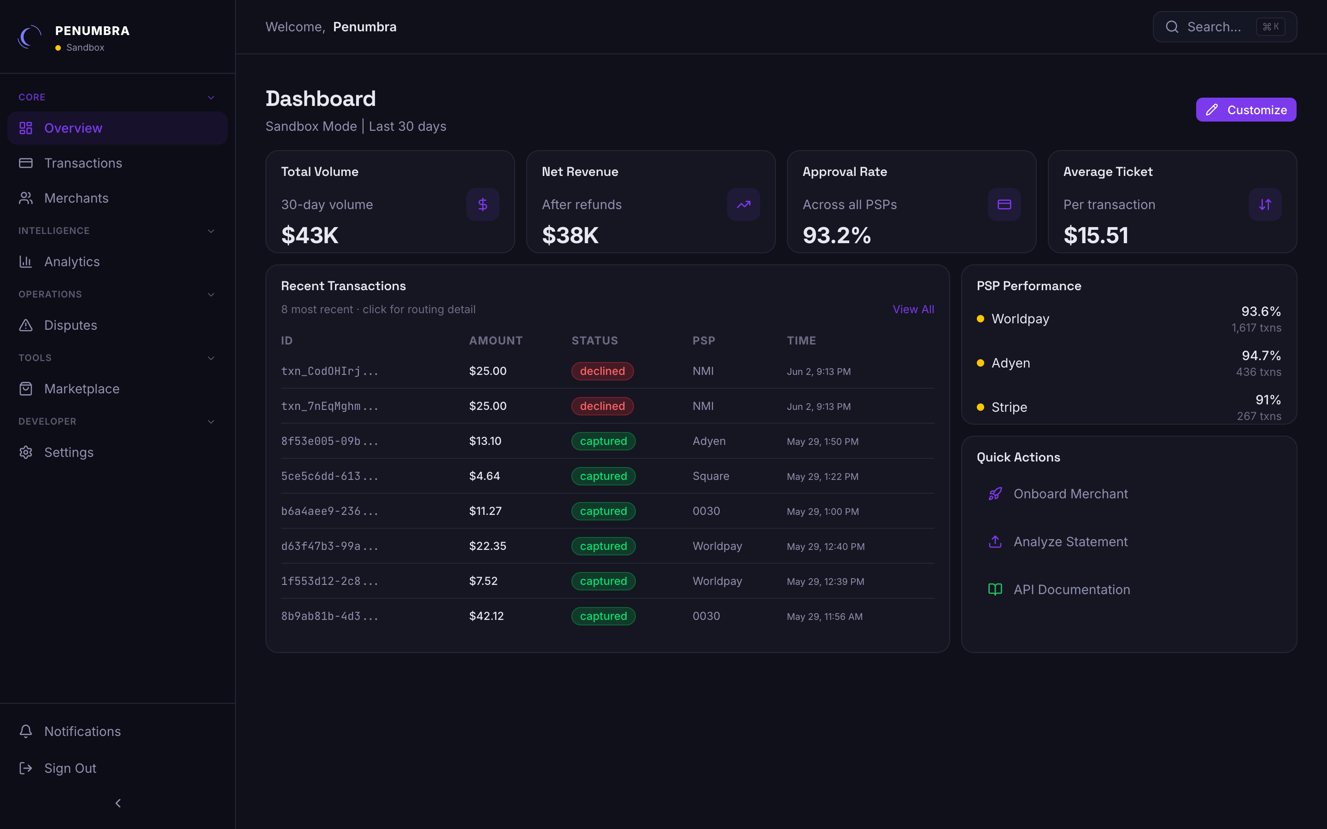Collapse the sidebar with the left chevron
Image resolution: width=1327 pixels, height=829 pixels.
[x=118, y=803]
